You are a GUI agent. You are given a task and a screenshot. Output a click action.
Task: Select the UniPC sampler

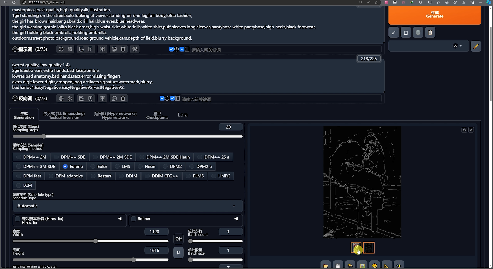pos(221,176)
